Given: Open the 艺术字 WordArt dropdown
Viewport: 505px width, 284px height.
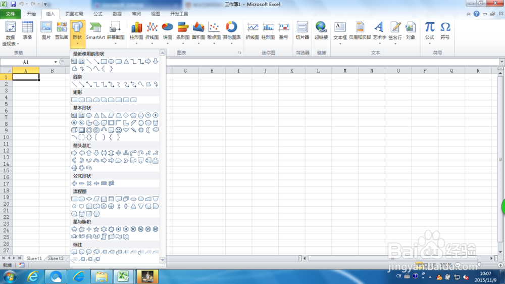Looking at the screenshot, I should point(379,43).
